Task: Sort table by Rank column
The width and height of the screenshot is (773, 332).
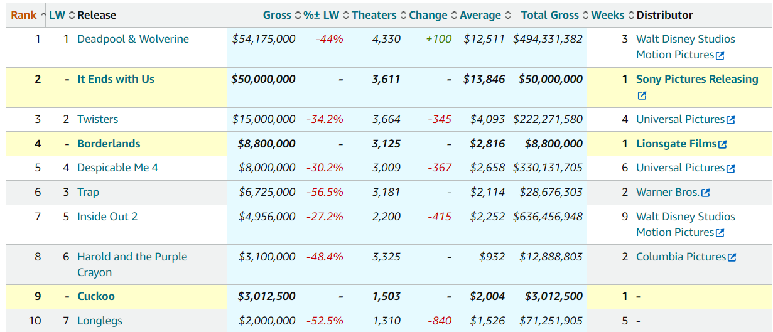Action: coord(24,15)
